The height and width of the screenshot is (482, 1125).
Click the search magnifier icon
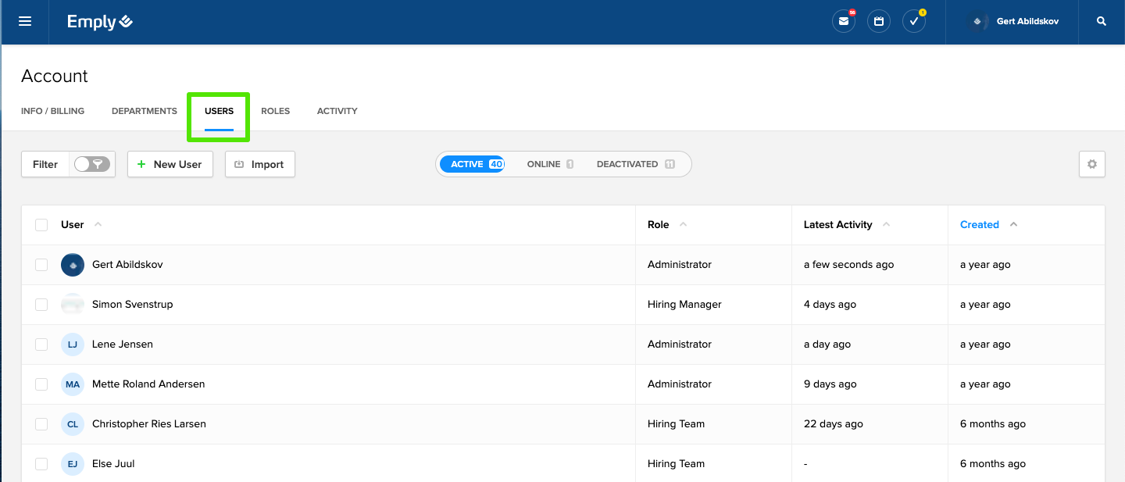click(1102, 22)
